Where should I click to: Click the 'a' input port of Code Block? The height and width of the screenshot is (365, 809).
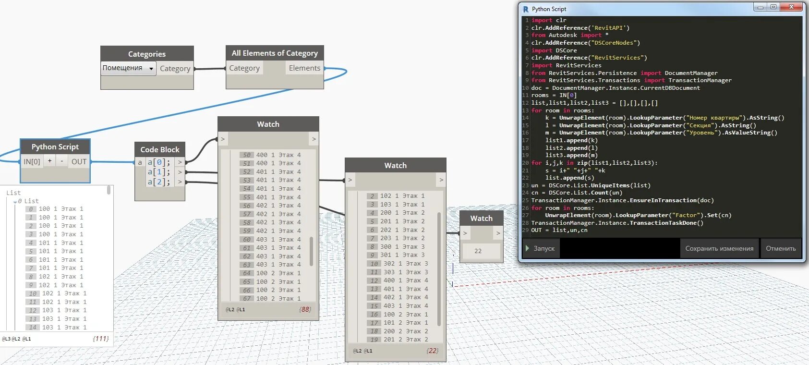pyautogui.click(x=140, y=162)
